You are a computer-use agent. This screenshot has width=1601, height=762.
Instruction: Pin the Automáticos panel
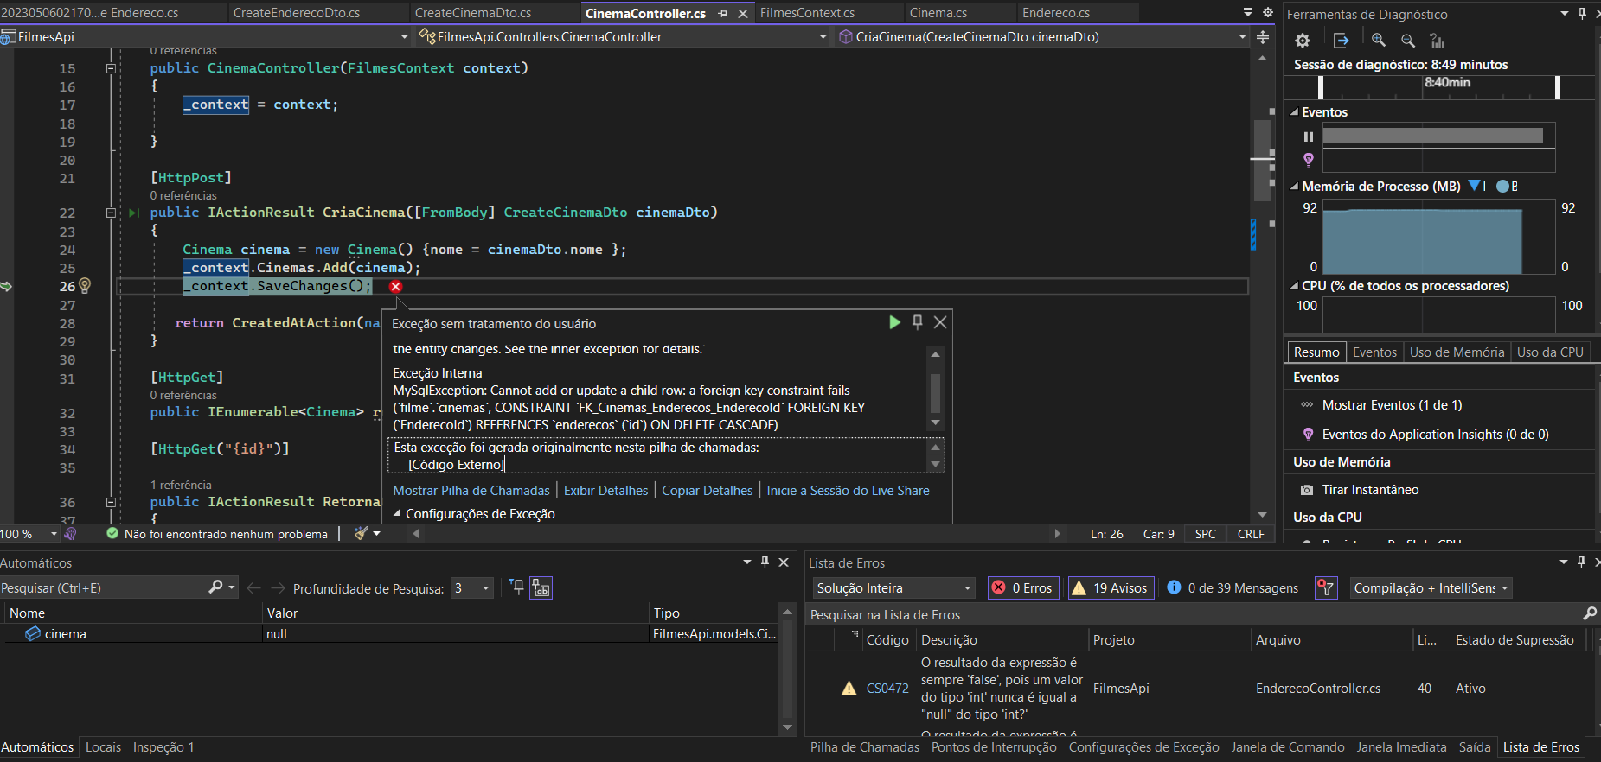[765, 562]
